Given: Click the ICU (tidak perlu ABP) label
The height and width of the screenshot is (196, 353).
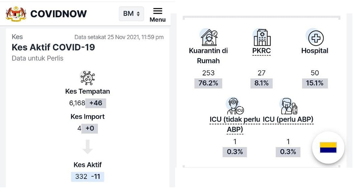Looking at the screenshot, I should [x=235, y=124].
